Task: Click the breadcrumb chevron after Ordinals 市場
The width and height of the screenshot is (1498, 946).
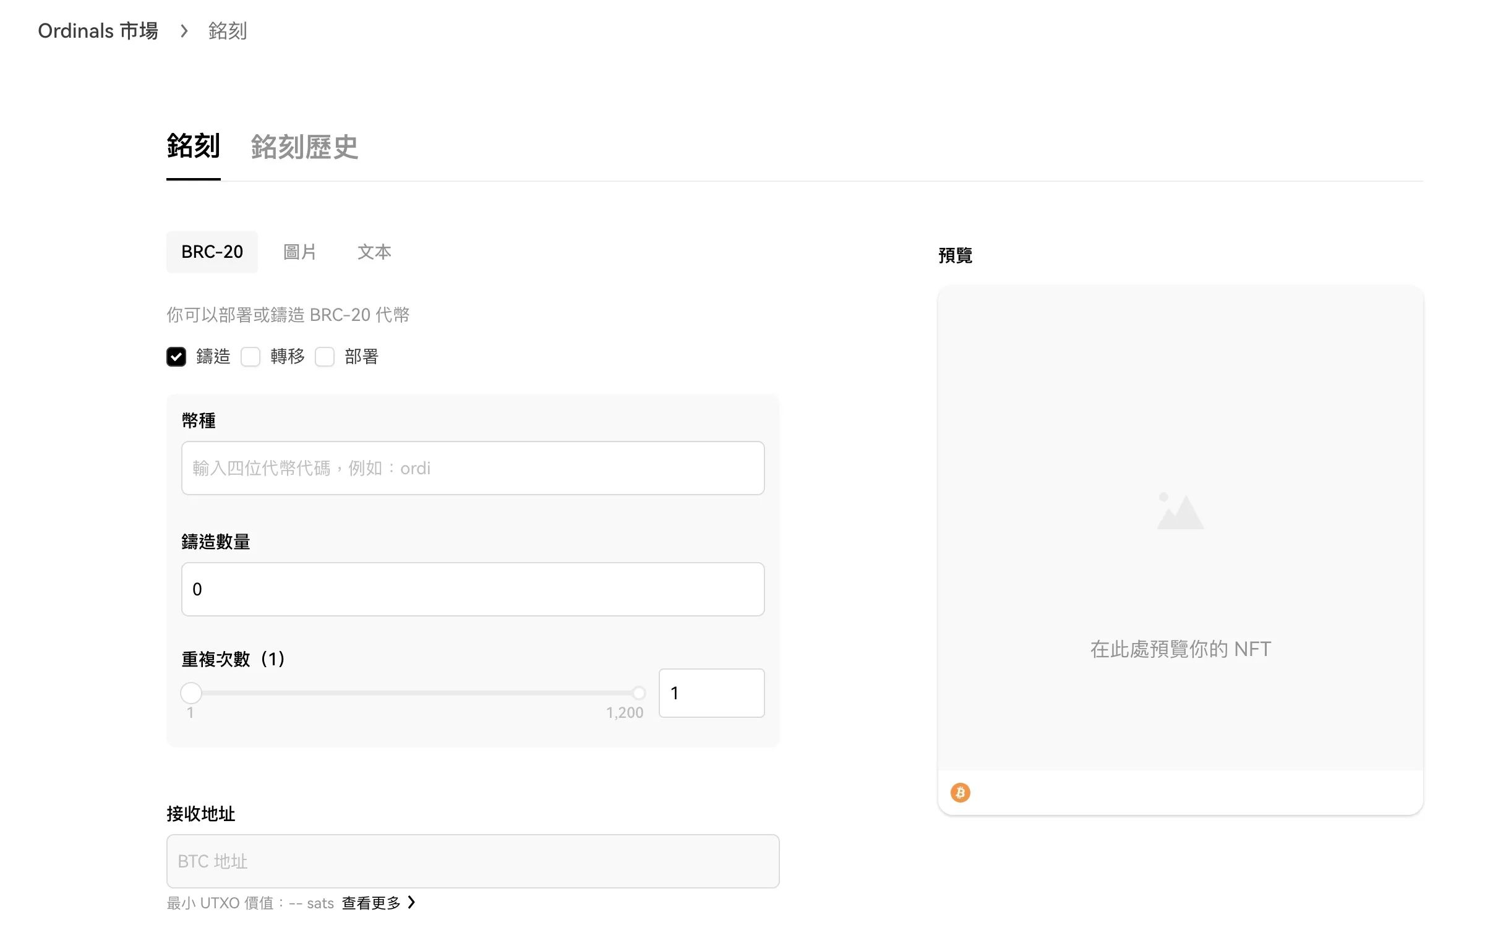Action: 184,30
